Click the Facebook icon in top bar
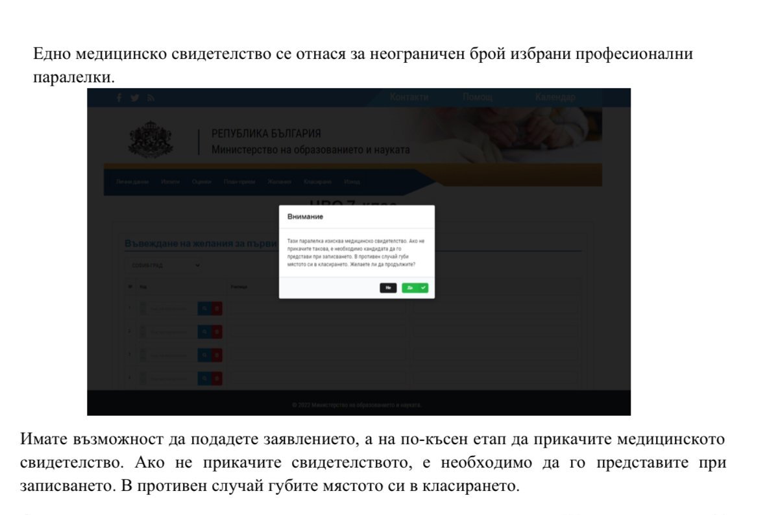The width and height of the screenshot is (765, 515). coord(119,98)
